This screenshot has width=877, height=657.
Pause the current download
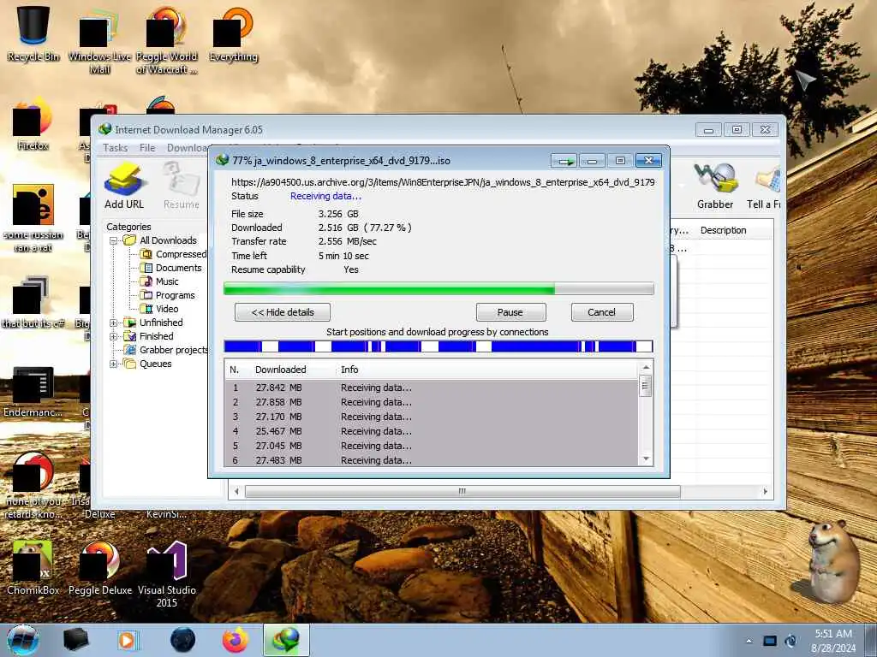pyautogui.click(x=510, y=312)
